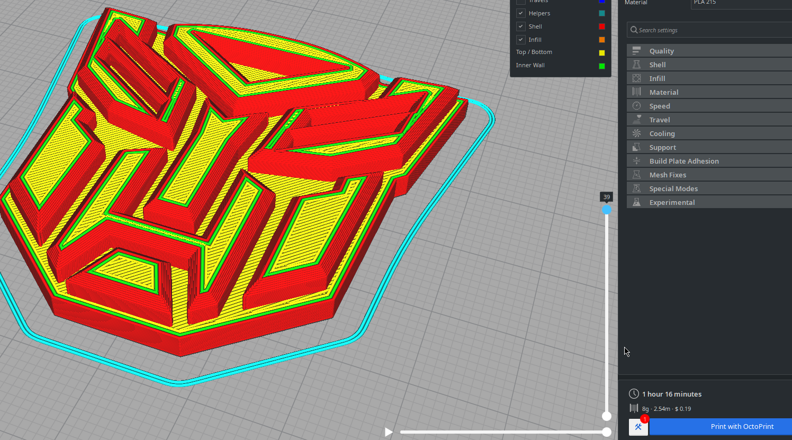The height and width of the screenshot is (440, 792).
Task: Toggle the Helpers visibility checkbox
Action: click(x=521, y=13)
